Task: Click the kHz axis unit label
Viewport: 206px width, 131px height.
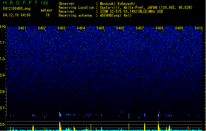Action: point(3,27)
